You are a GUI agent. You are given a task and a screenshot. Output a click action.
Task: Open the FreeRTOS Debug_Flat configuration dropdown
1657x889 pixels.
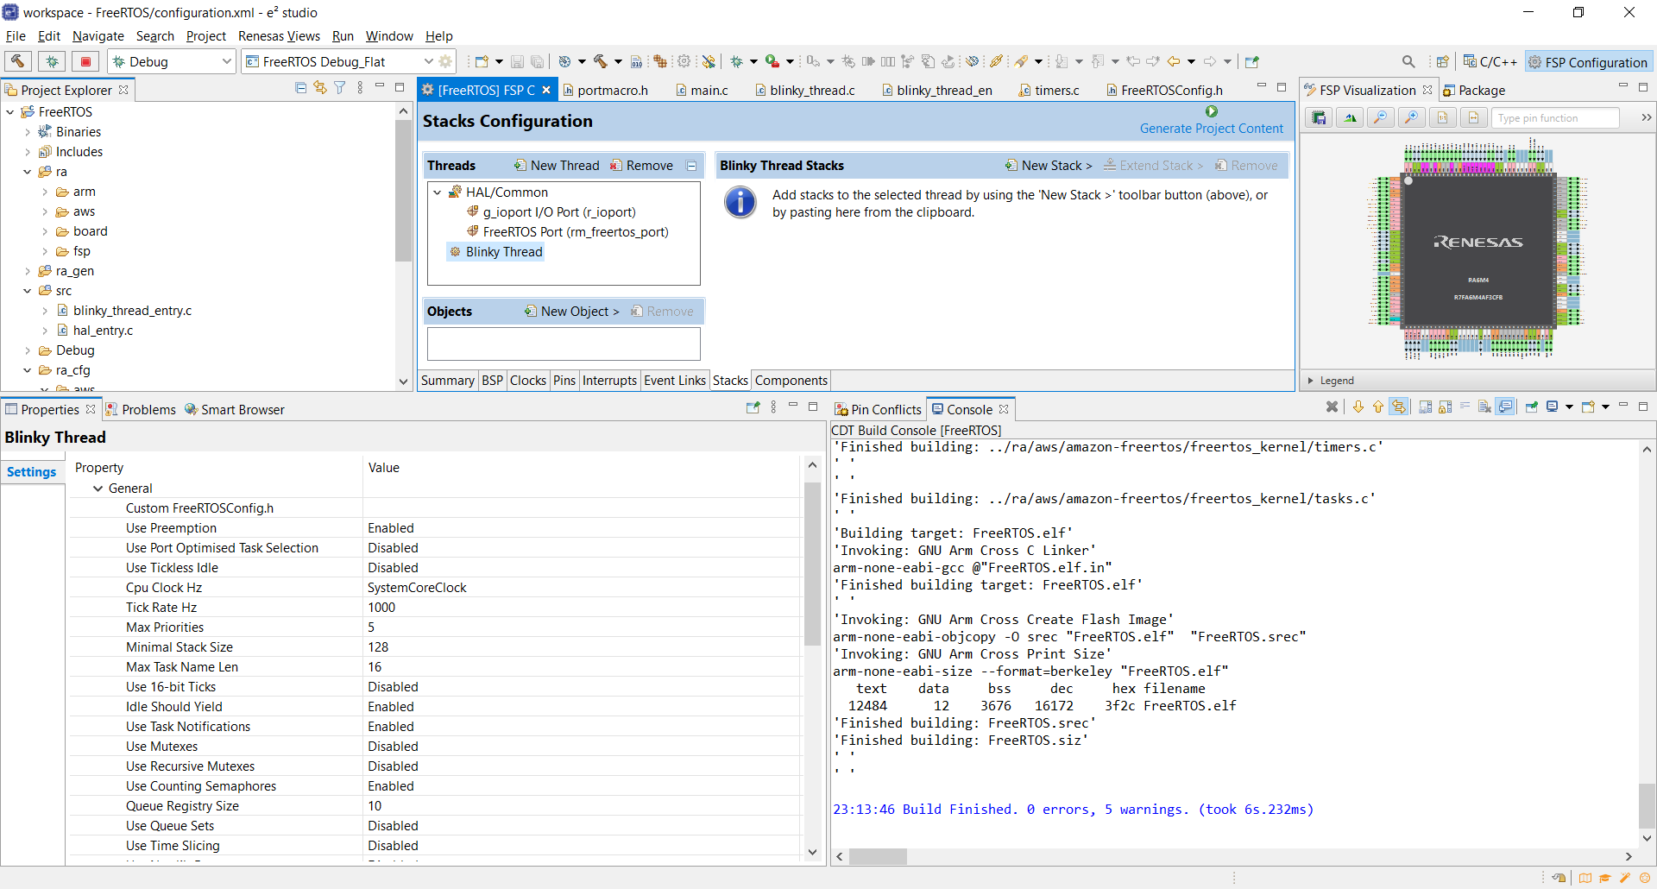point(428,61)
